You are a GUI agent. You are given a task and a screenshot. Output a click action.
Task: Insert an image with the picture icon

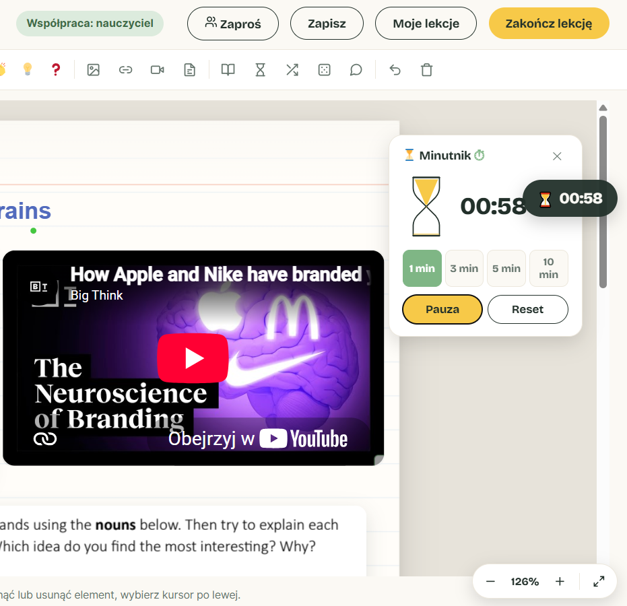93,70
